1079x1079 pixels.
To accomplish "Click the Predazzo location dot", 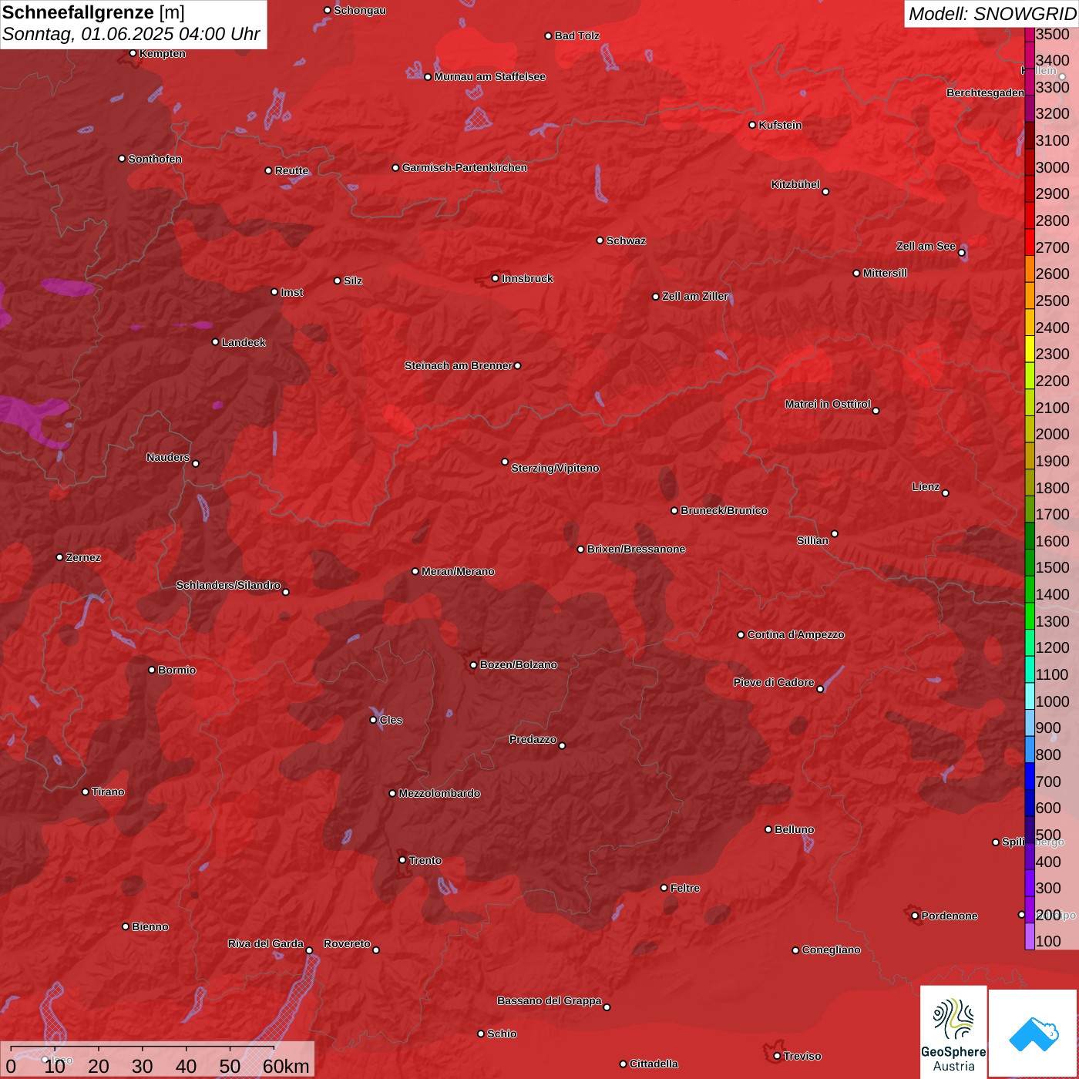I will 563,746.
